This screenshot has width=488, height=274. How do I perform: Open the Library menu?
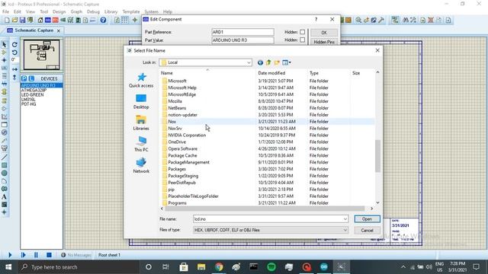(x=111, y=12)
